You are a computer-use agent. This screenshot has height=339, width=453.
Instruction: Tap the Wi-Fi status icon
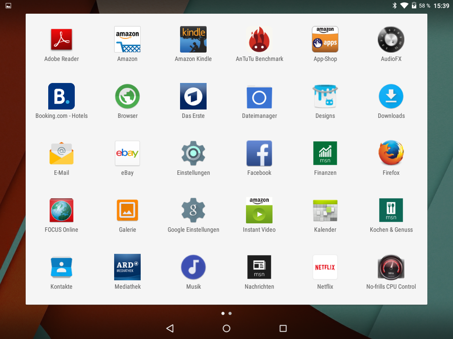[404, 5]
